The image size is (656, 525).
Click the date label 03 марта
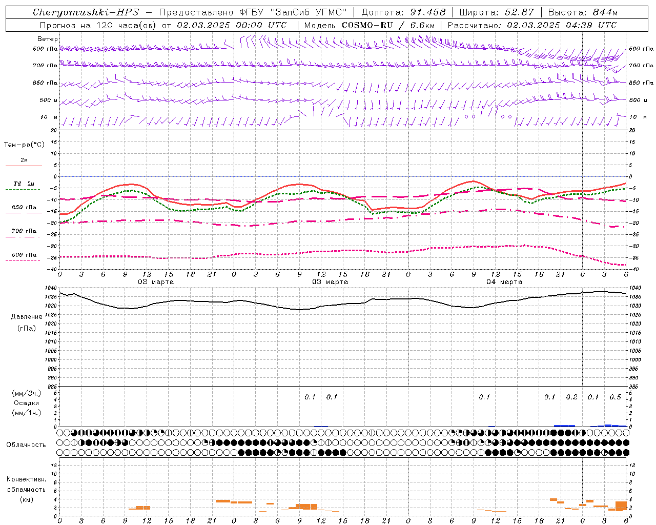coord(330,282)
